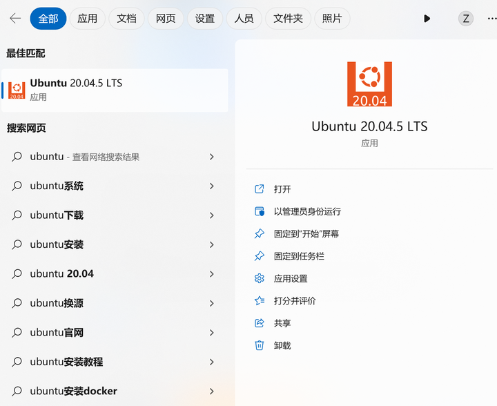
Task: Click the trash can icon for 卸载
Action: point(260,345)
